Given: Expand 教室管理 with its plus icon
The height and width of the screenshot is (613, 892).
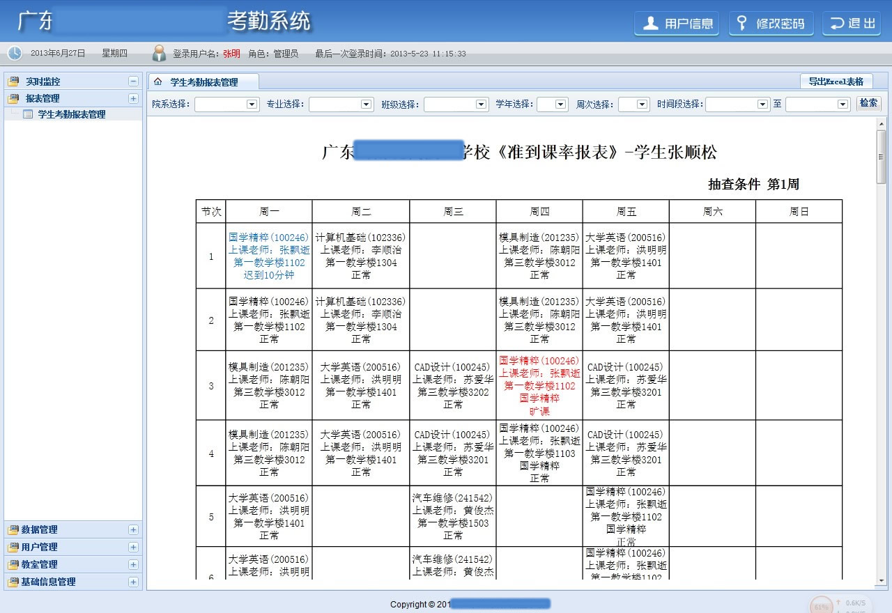Looking at the screenshot, I should pos(133,564).
